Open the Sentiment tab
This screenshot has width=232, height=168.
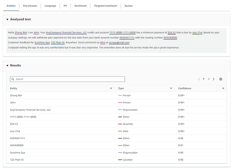click(80, 6)
